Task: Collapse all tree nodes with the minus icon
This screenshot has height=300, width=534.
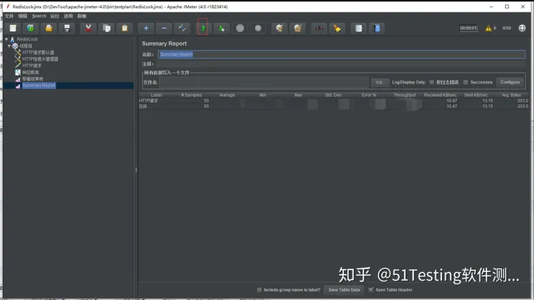Action: (164, 28)
